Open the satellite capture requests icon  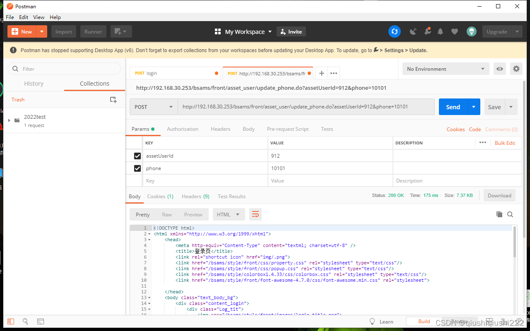413,31
